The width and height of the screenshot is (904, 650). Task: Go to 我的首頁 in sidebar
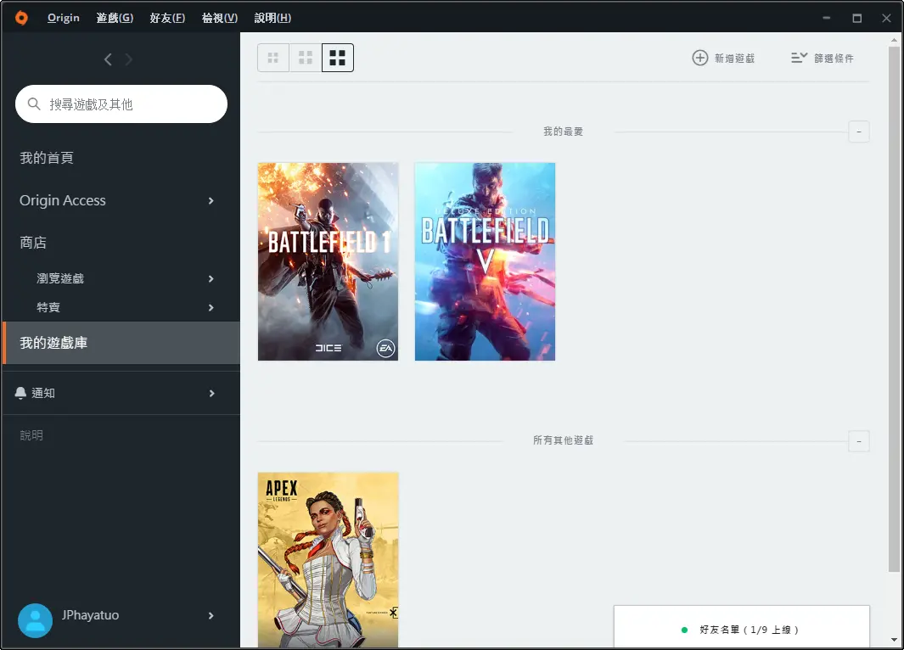pos(47,158)
